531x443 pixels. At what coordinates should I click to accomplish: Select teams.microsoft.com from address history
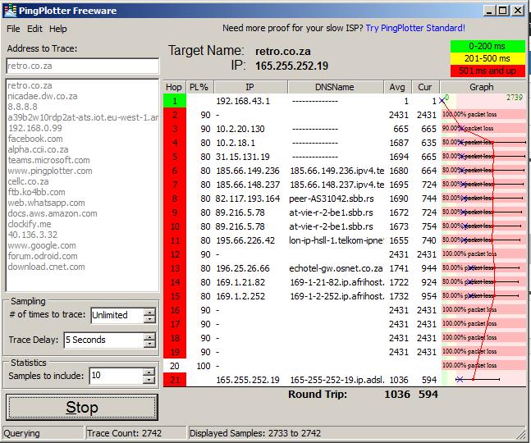pyautogui.click(x=48, y=160)
